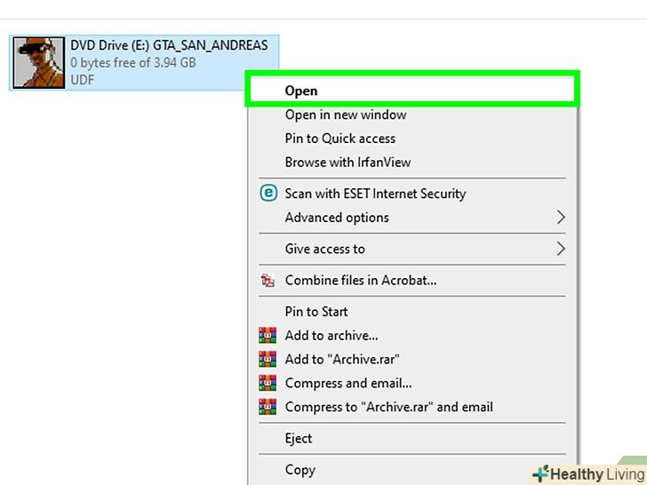Pin the drive to Quick access
Viewport: 647px width, 485px height.
[340, 139]
